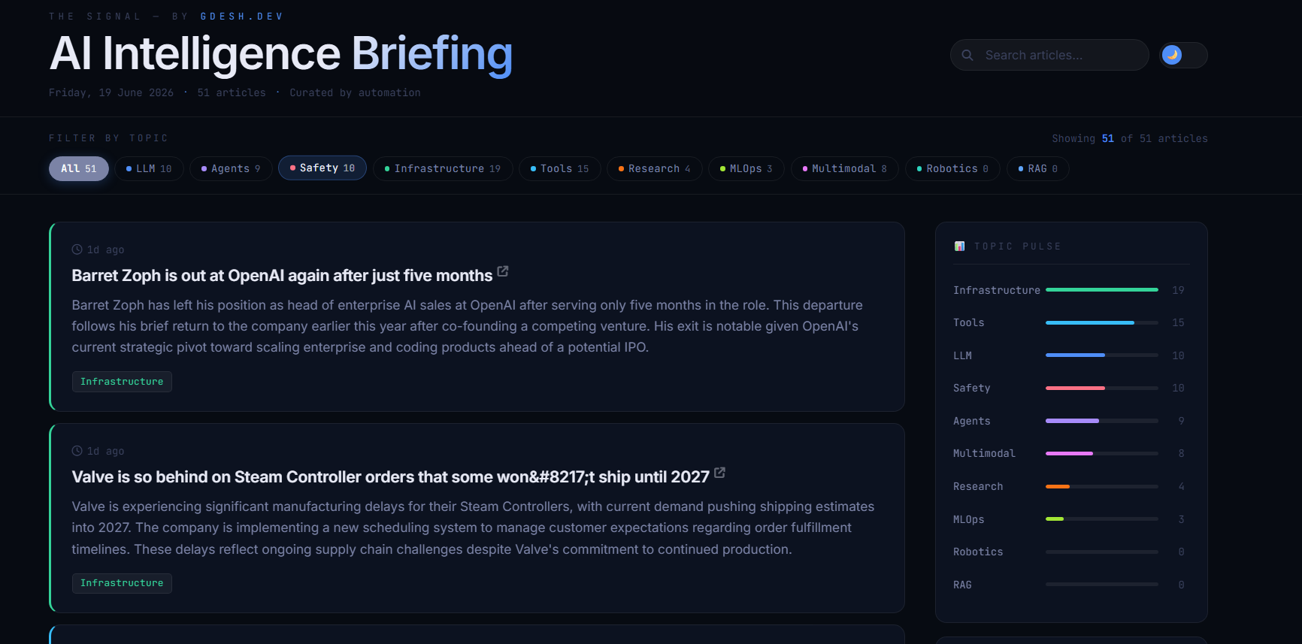1302x644 pixels.
Task: Click the RAG row label in Topic Pulse
Action: pos(962,585)
